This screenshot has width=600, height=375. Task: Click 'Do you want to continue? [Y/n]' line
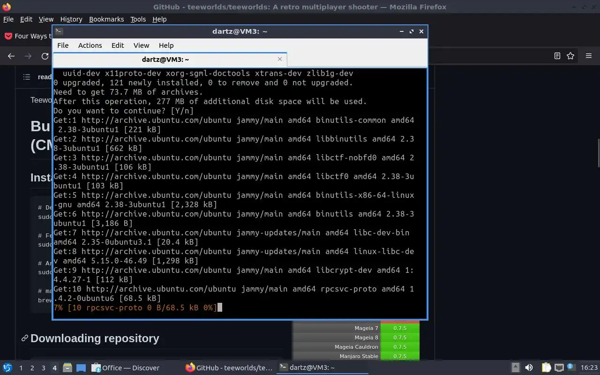pos(123,111)
